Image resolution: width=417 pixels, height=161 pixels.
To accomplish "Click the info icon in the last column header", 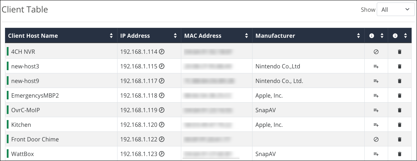I will (395, 36).
